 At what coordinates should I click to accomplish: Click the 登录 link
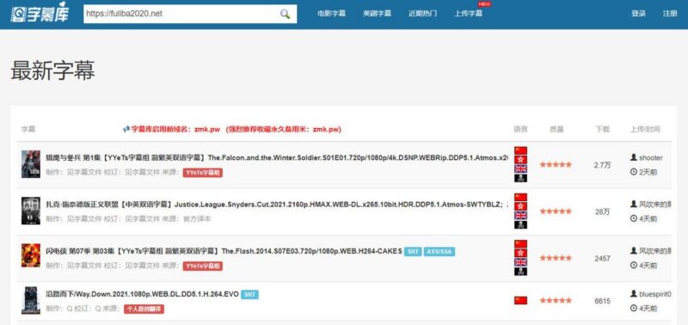click(638, 14)
